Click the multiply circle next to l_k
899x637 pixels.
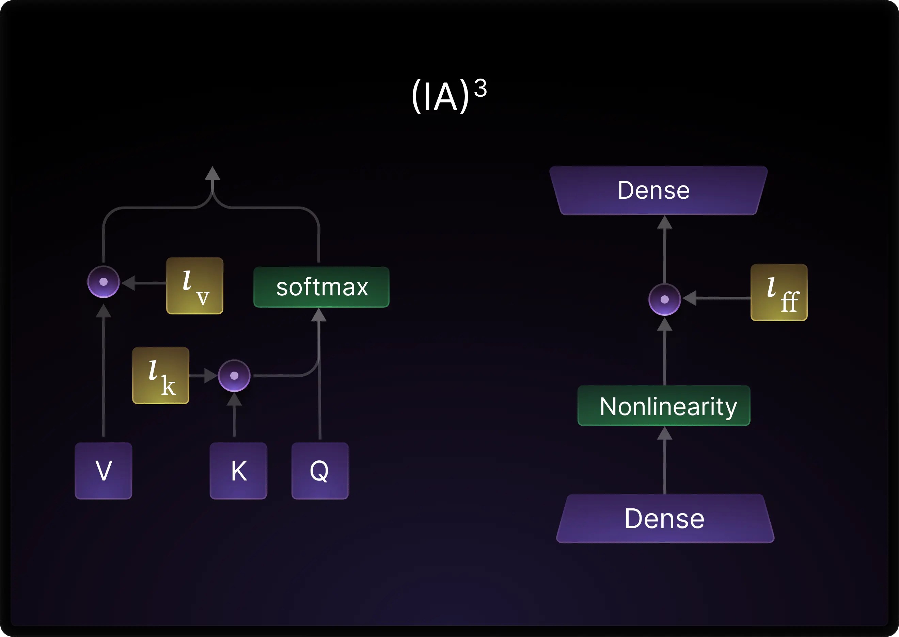[x=234, y=375]
